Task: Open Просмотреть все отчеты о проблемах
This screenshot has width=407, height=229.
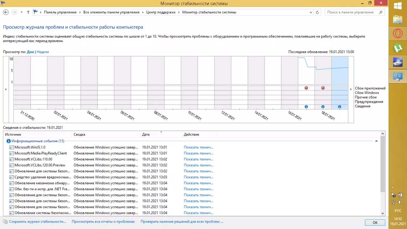Action: pos(103,222)
